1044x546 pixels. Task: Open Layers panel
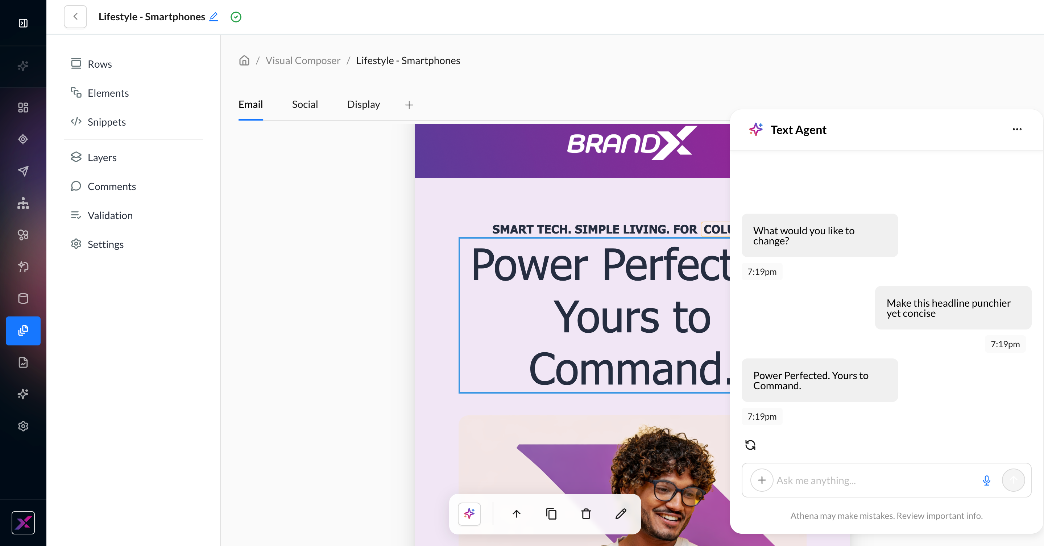93,157
